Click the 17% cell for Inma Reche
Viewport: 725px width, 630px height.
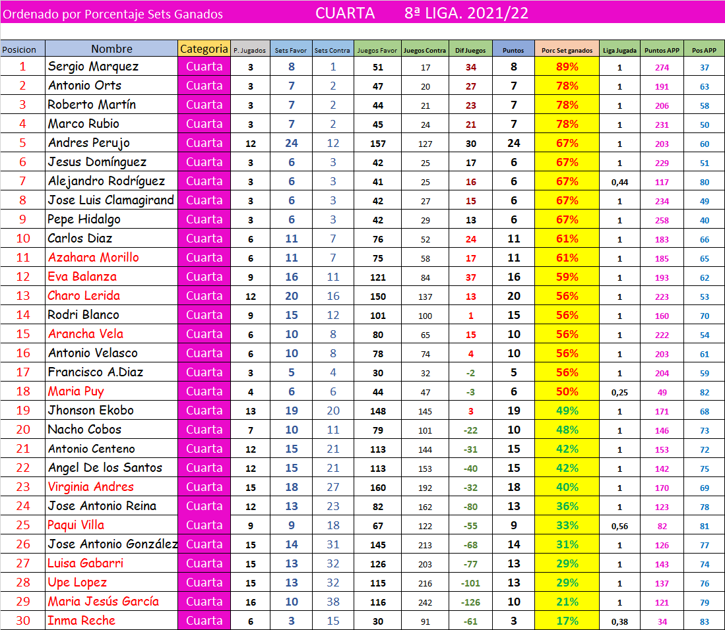coord(567,621)
